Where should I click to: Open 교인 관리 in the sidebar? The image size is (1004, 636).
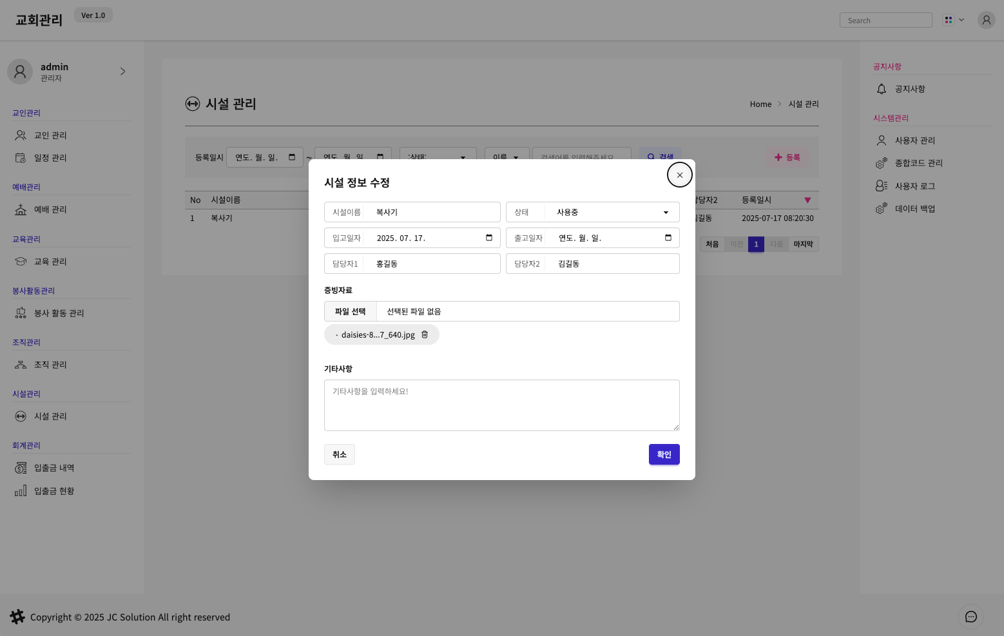[x=50, y=135]
